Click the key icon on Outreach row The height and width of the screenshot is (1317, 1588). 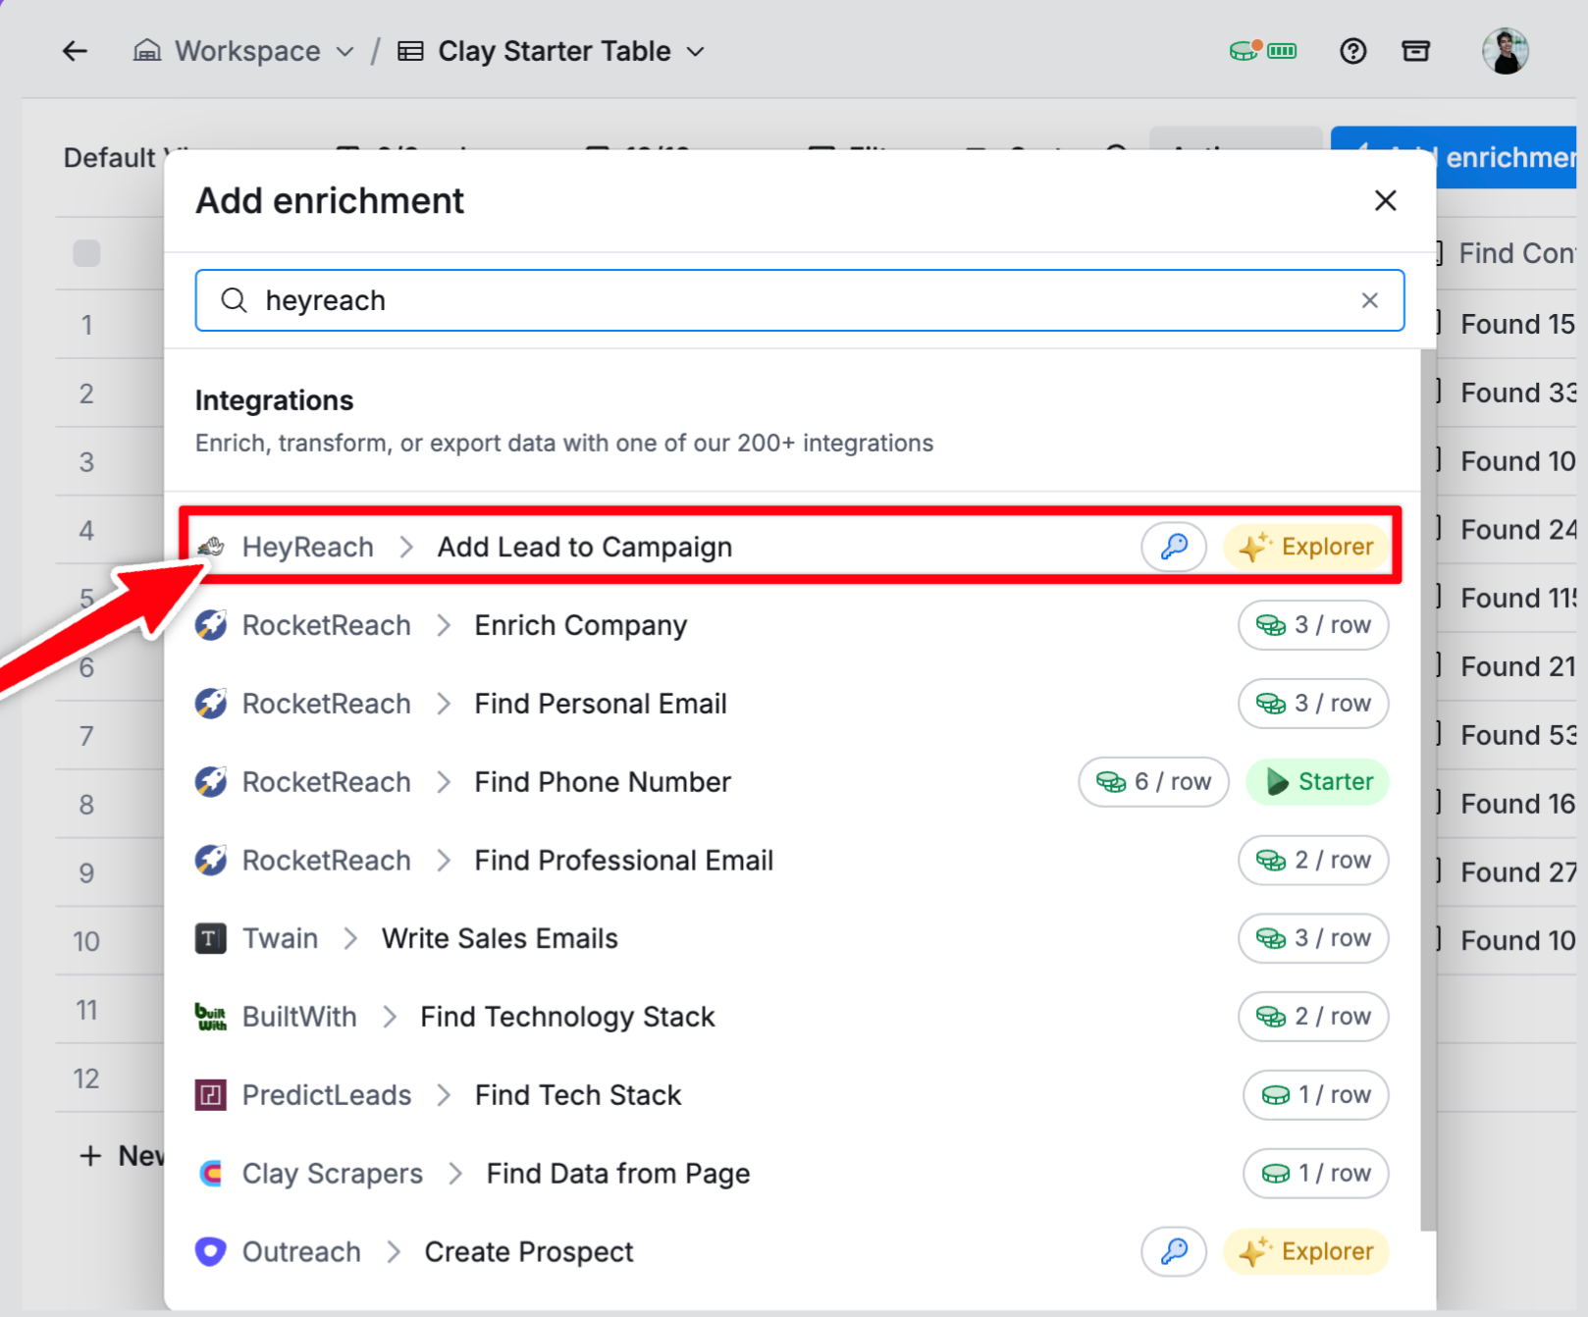click(x=1174, y=1252)
